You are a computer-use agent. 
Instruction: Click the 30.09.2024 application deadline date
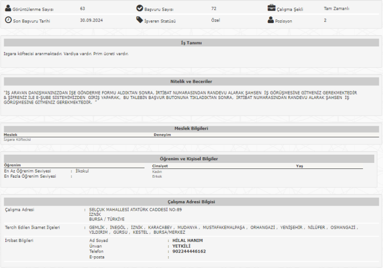(92, 20)
